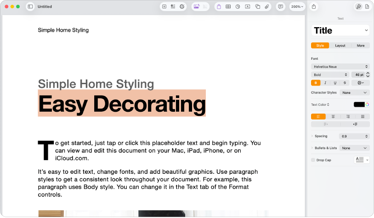Click the gray Simple Home Styling subtitle

coord(96,84)
